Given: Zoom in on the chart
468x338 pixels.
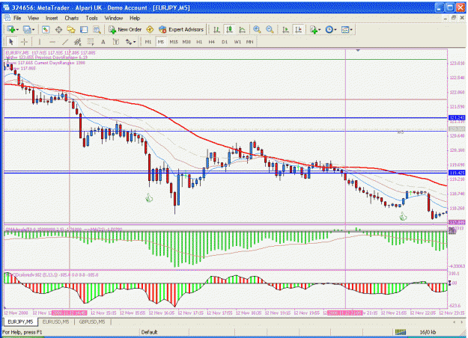Looking at the screenshot, I should [257, 29].
